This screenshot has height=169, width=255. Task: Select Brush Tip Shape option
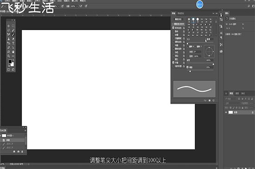178,24
